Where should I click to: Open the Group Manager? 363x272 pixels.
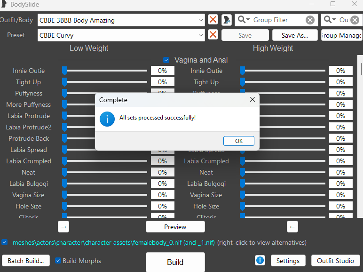coord(341,35)
